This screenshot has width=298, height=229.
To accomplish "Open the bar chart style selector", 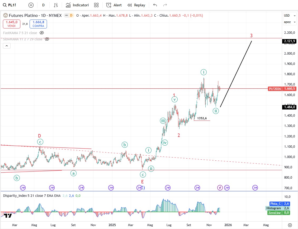I will pyautogui.click(x=56, y=5).
